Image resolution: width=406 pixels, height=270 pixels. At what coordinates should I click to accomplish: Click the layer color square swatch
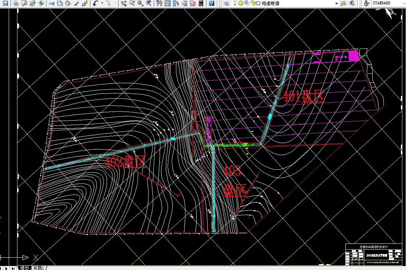click(x=258, y=3)
